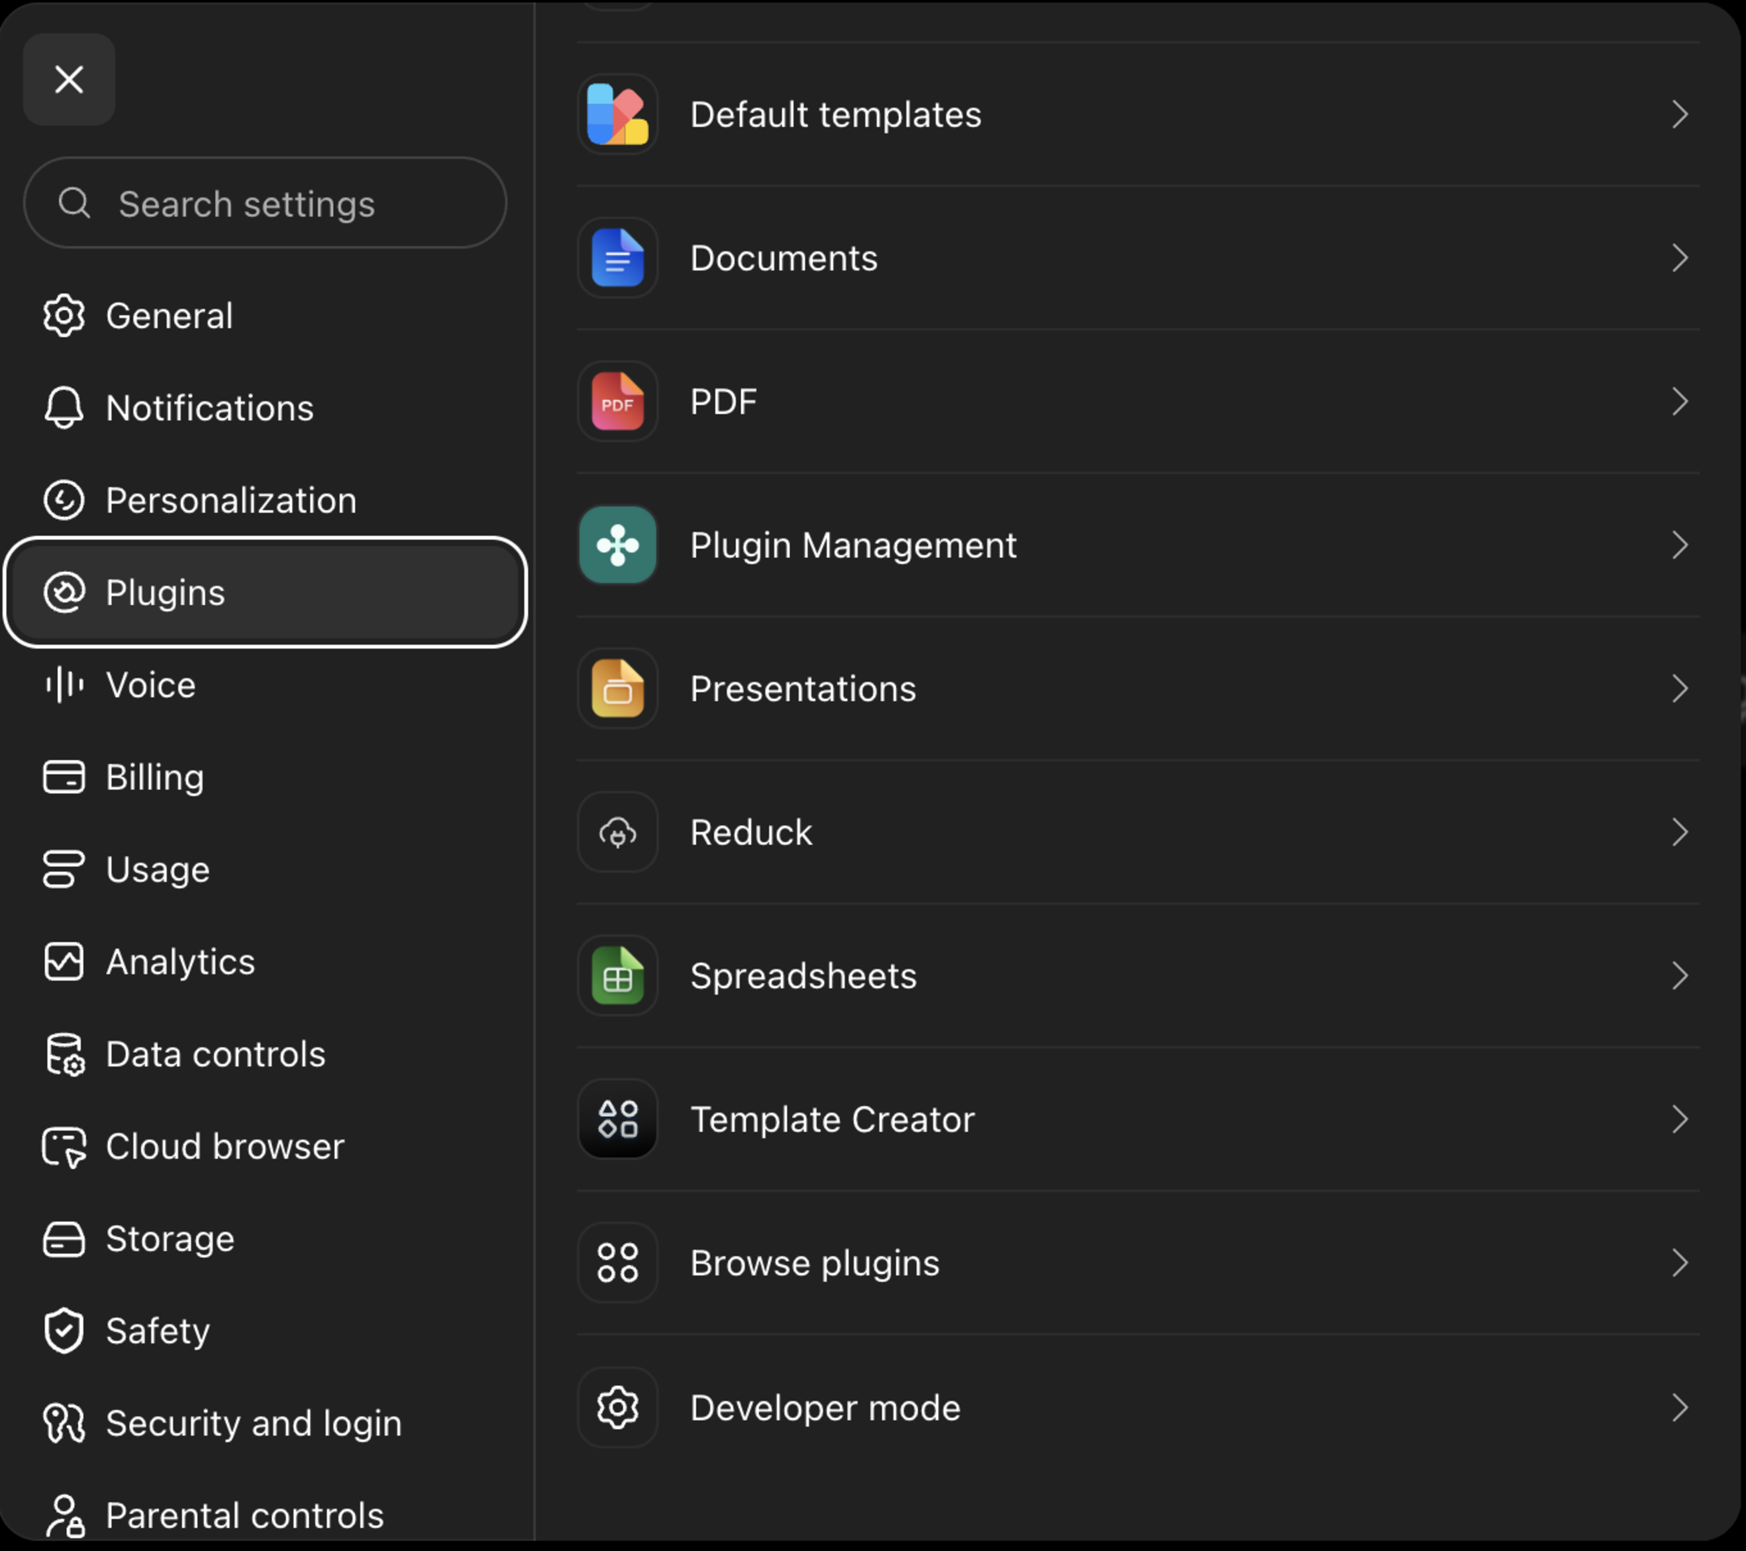Click the Safety shield icon
The image size is (1746, 1551).
(64, 1331)
